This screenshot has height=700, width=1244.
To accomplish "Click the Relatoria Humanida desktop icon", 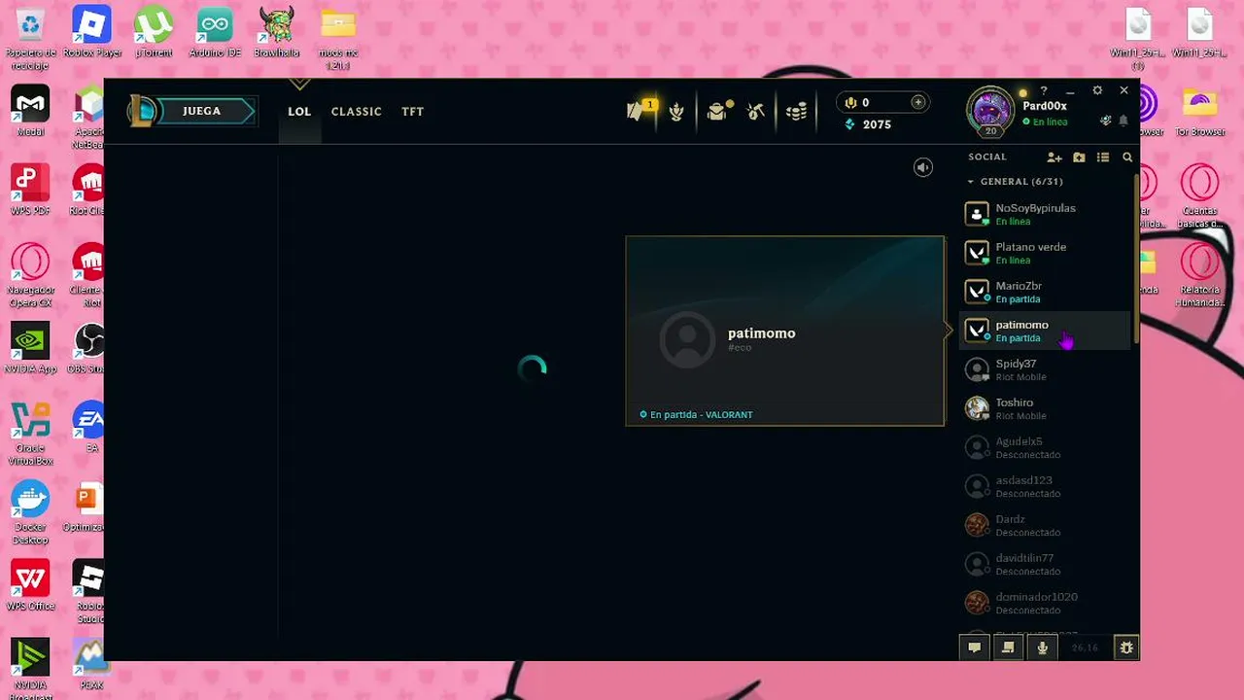I will pyautogui.click(x=1199, y=275).
